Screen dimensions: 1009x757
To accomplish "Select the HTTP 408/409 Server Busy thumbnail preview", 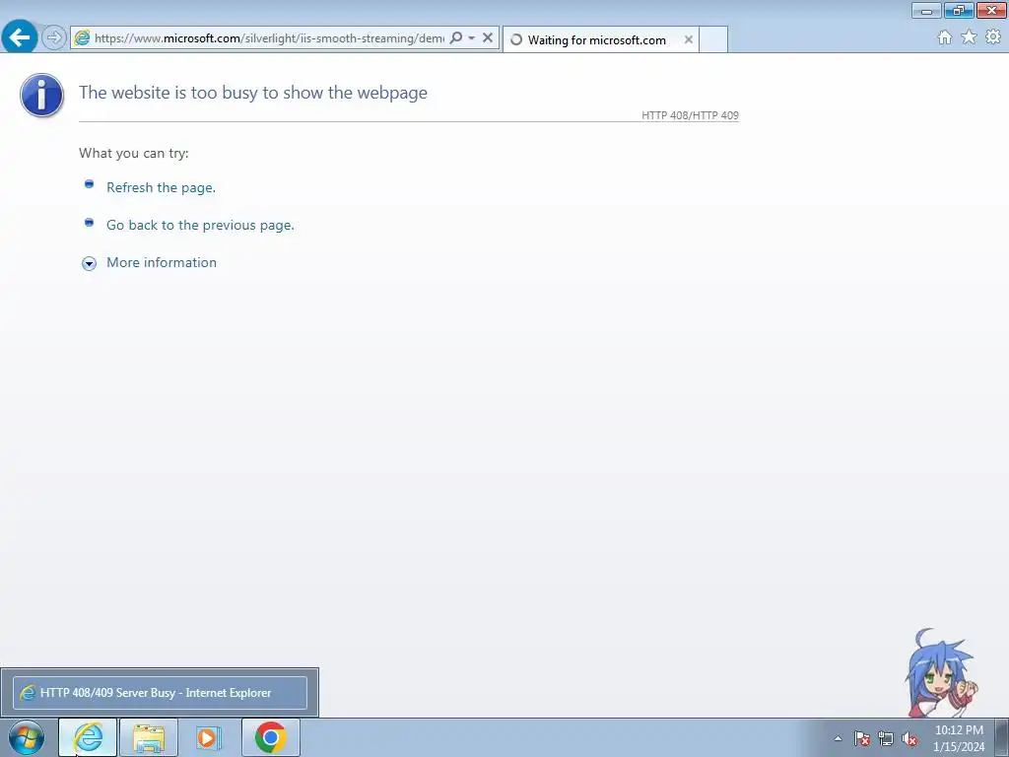I will click(x=160, y=693).
